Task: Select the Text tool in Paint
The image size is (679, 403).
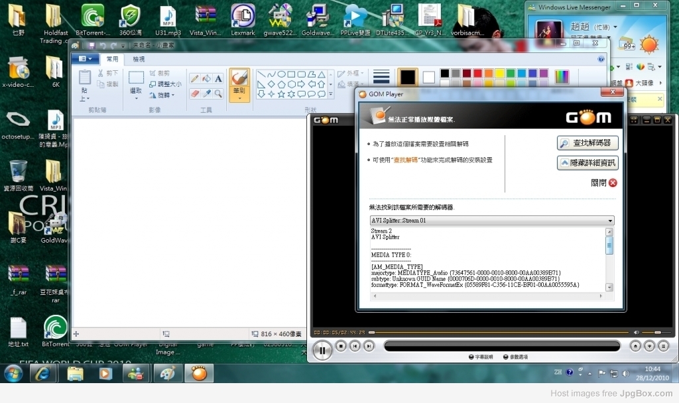Action: click(x=218, y=79)
